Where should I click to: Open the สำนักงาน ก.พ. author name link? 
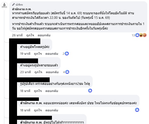click(x=22, y=9)
